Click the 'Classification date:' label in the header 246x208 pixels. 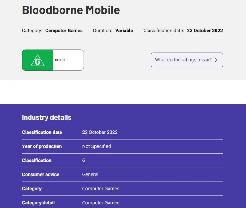tap(164, 31)
